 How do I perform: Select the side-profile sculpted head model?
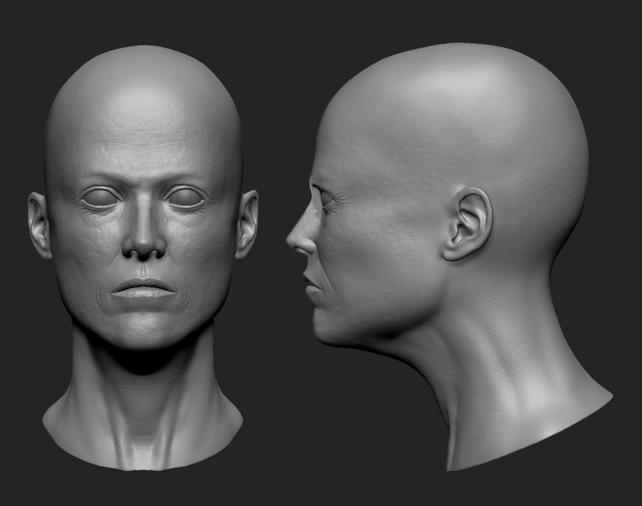click(x=449, y=257)
